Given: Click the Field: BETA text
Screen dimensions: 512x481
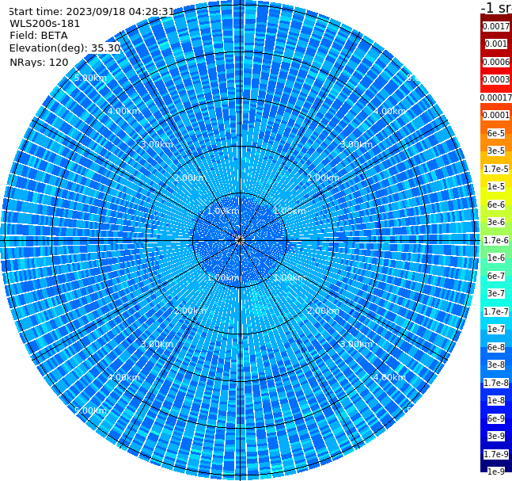Looking at the screenshot, I should click(x=39, y=36).
